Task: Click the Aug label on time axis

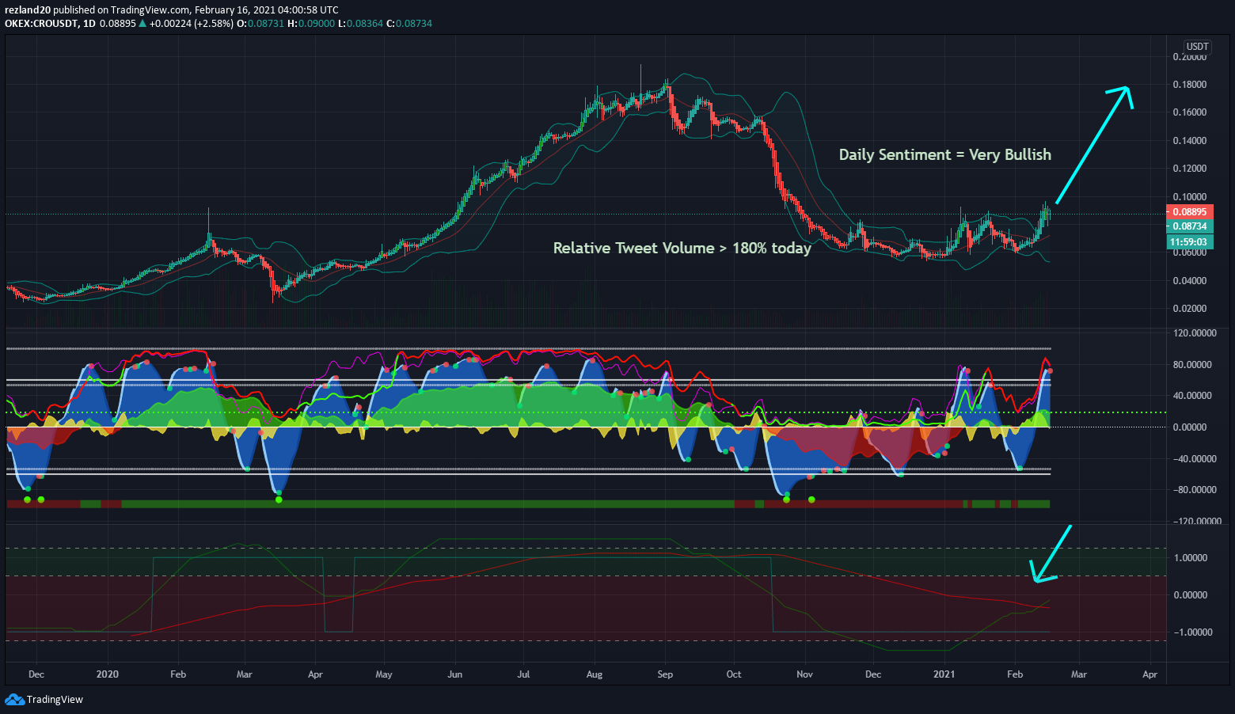Action: pos(595,674)
